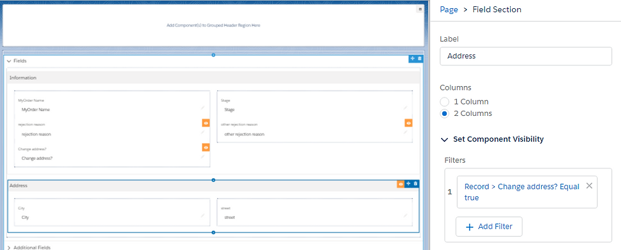Click the eye icon beside other rejection reason
The width and height of the screenshot is (621, 250).
408,123
